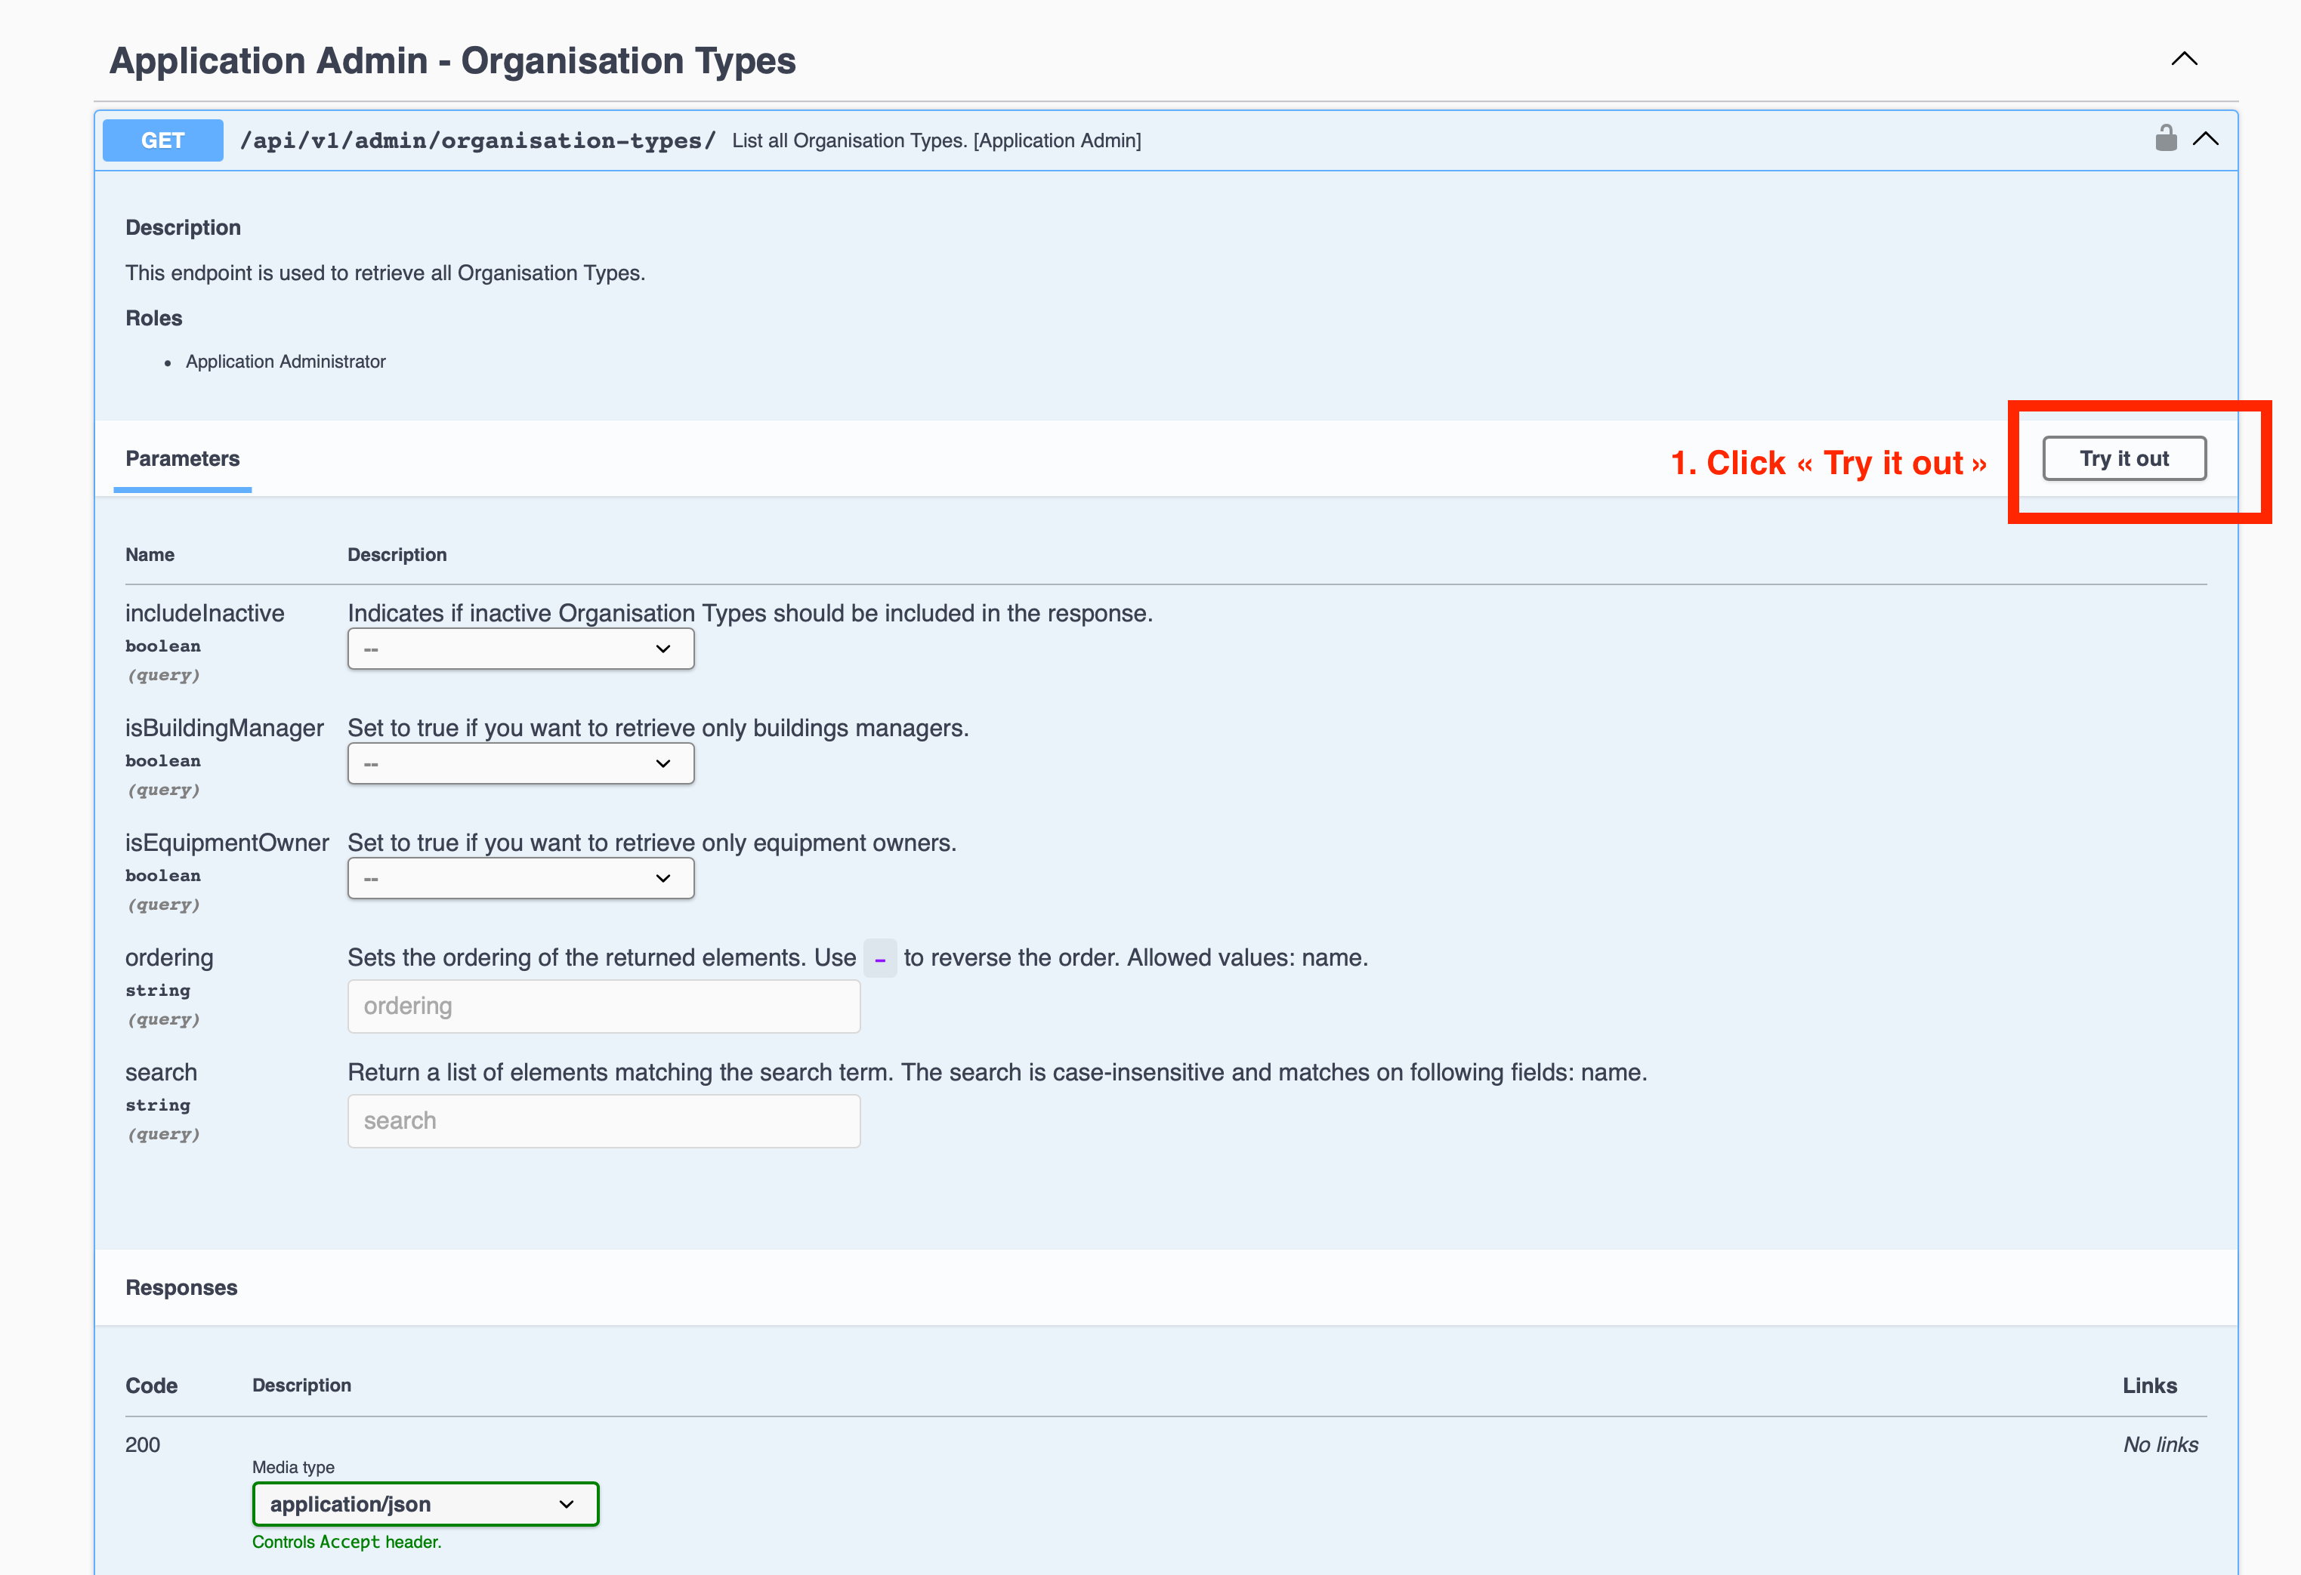2301x1575 pixels.
Task: Collapse the Organisation Types section arrow
Action: point(2183,60)
